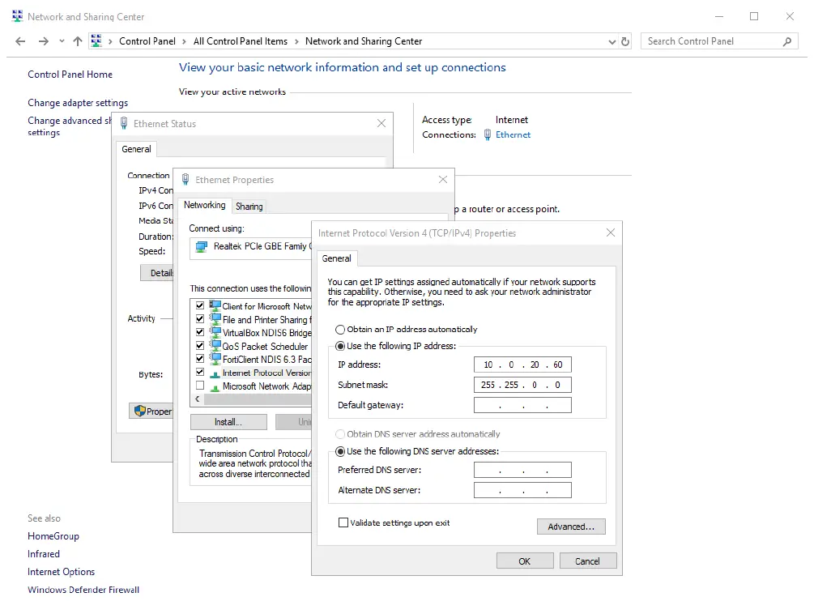Refresh the Control Panel address bar
Viewport: 814px width, 614px height.
625,41
